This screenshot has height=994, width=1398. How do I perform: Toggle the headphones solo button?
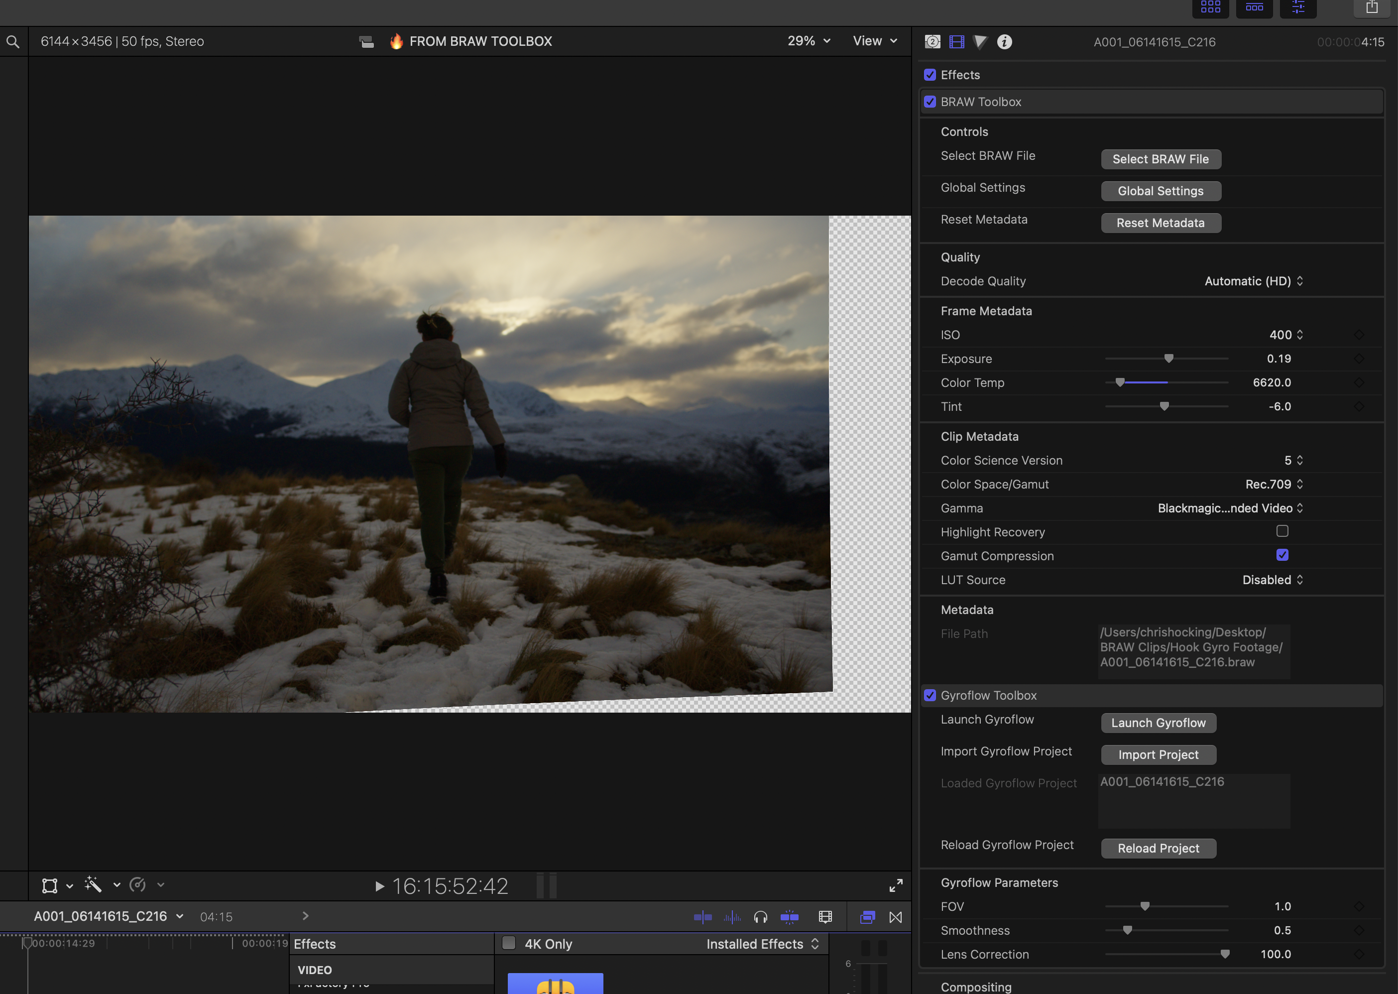[761, 917]
